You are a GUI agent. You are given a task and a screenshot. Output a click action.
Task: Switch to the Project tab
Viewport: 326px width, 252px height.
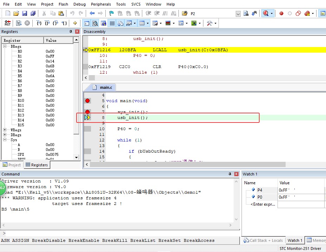tap(12, 165)
